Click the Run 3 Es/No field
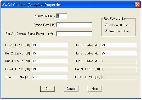 coord(50,61)
